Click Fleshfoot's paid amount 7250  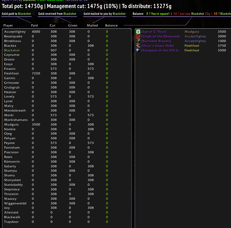point(36,73)
